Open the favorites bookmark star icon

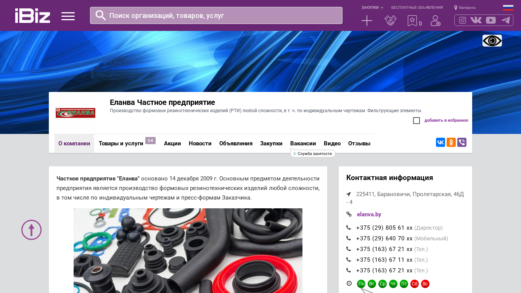[412, 21]
